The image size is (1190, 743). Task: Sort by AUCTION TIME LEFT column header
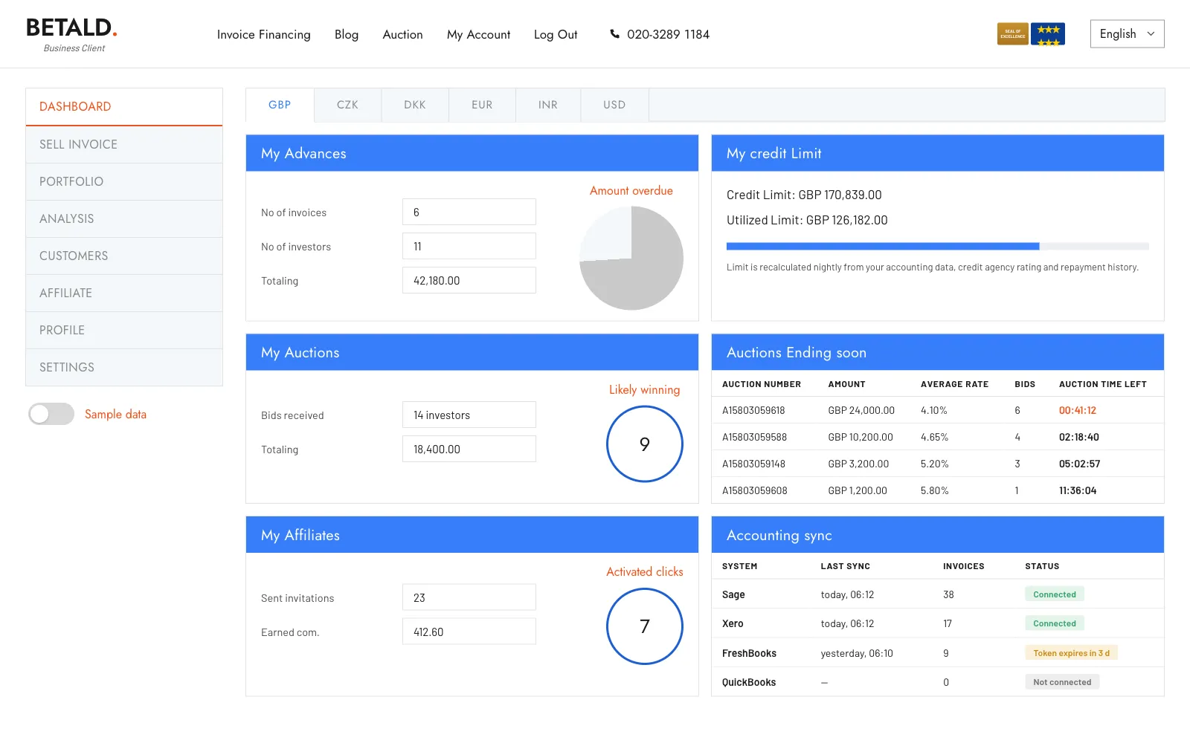[x=1103, y=384]
